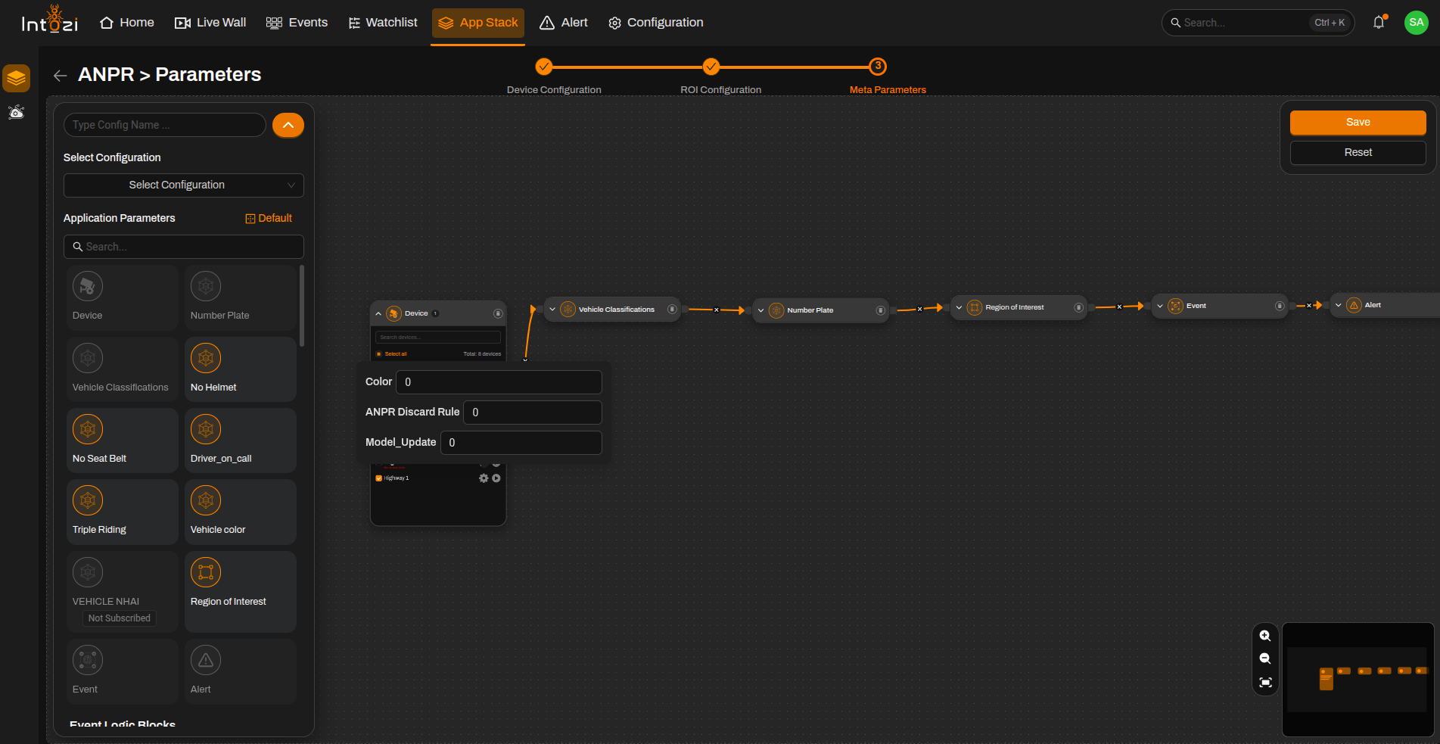Select the No Seat Belt parameter block
The image size is (1440, 744).
[x=122, y=440]
